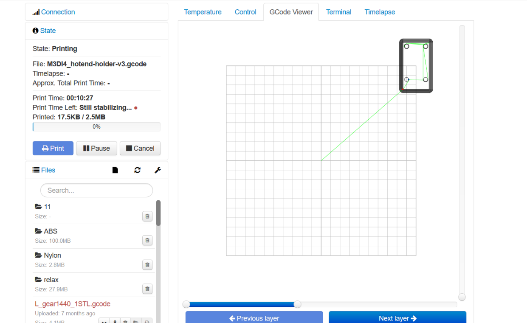The image size is (527, 323).
Task: Cancel the print job
Action: coord(140,148)
